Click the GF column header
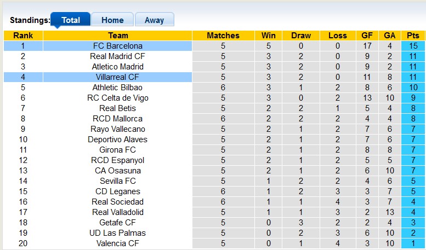Viewport: 426px width, 250px height. pos(367,36)
